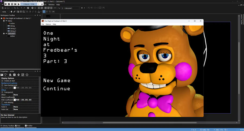
Task: Click the Cut scissors icon
Action: (x=12, y=8)
